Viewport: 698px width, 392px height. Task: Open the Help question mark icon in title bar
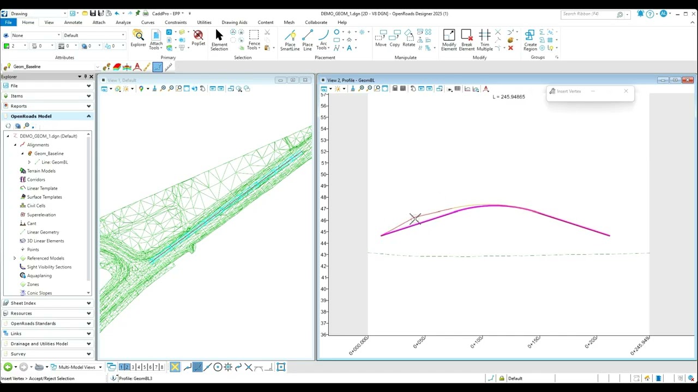click(x=650, y=14)
